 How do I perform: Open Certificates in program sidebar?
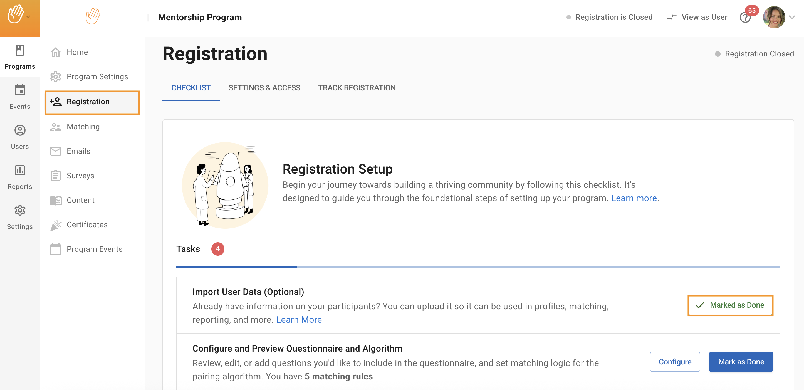87,224
